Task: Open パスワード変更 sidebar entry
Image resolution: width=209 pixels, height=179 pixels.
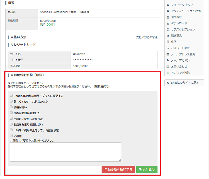Action: pos(180,48)
